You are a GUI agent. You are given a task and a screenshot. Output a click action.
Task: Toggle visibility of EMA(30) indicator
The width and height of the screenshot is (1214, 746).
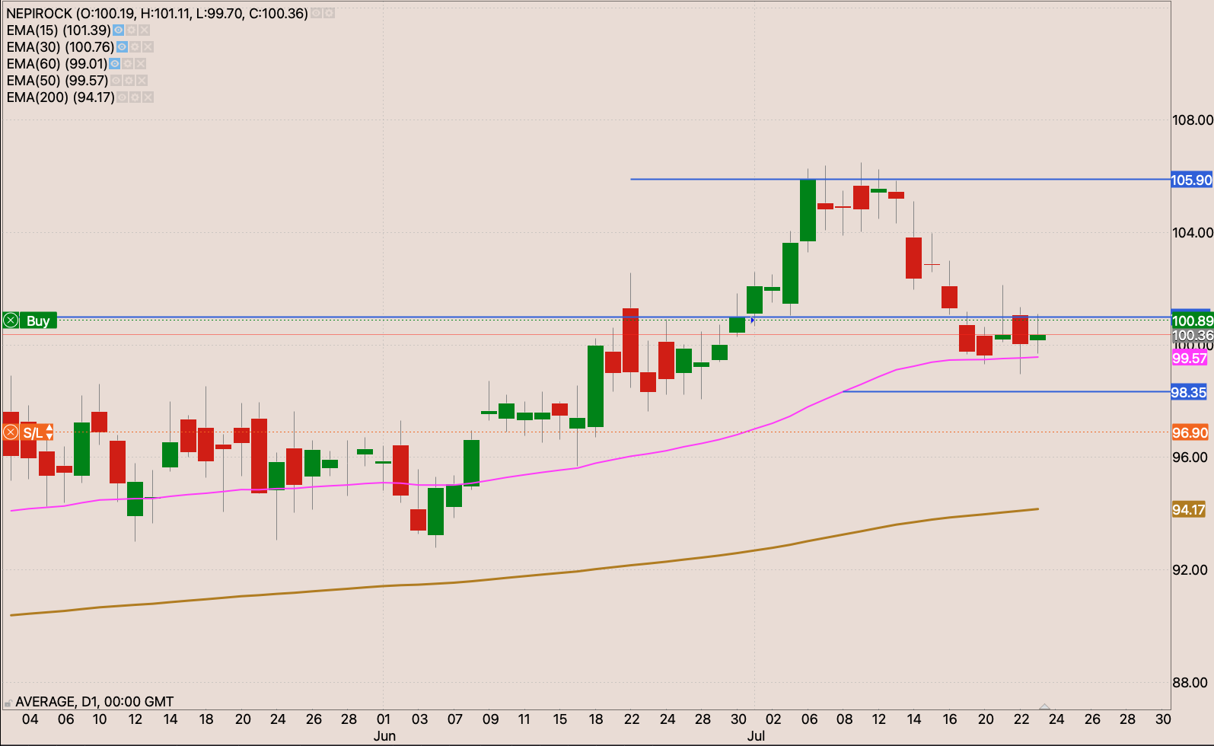122,47
